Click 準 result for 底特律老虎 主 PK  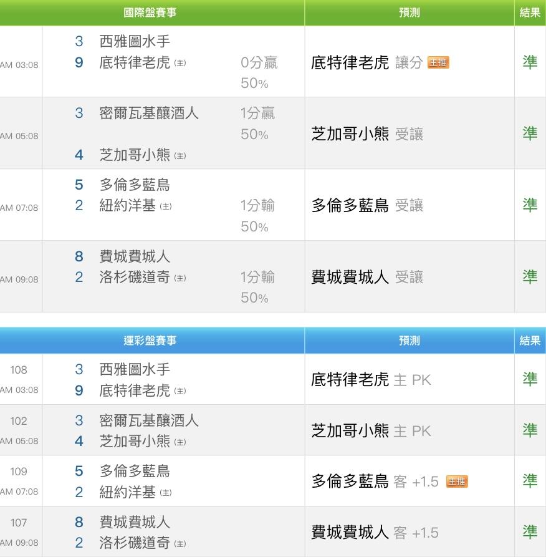[x=530, y=379]
